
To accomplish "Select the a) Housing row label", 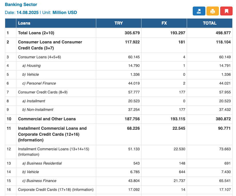I will [x=32, y=66].
